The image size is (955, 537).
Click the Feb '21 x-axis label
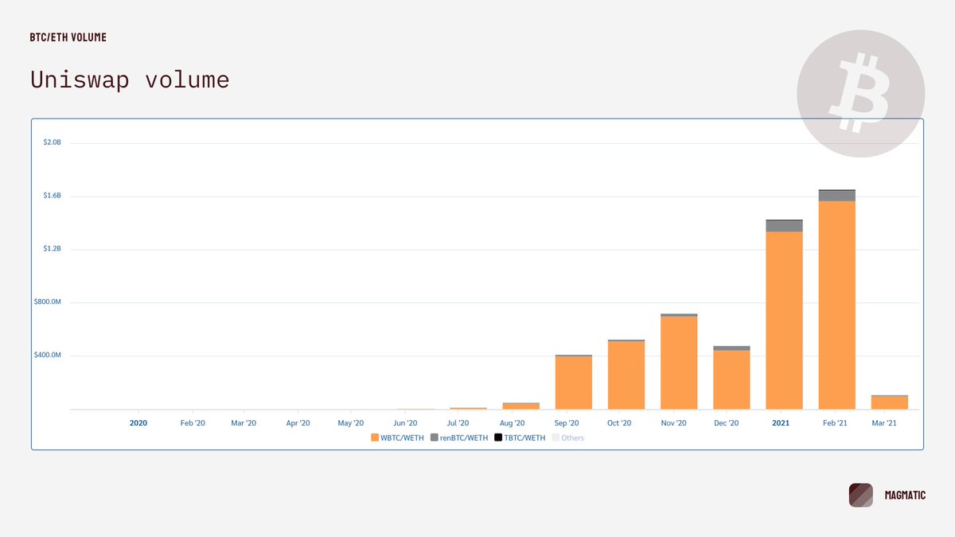tap(835, 423)
